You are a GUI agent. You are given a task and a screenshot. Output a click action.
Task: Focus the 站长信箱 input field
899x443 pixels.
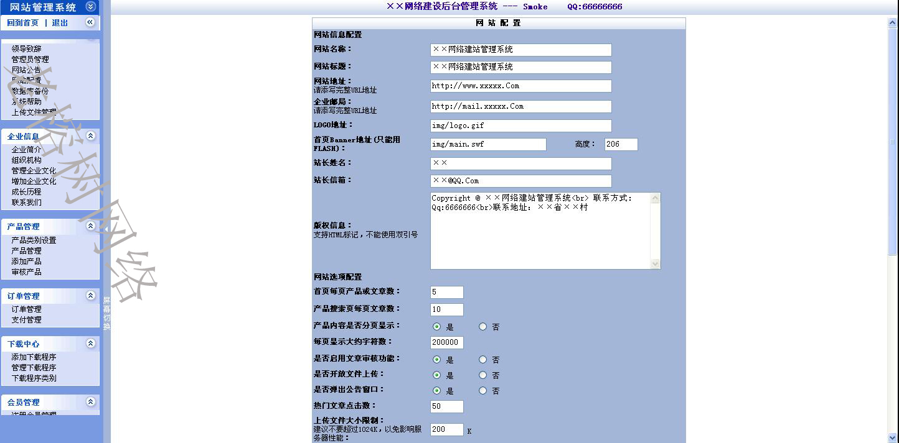pyautogui.click(x=520, y=181)
